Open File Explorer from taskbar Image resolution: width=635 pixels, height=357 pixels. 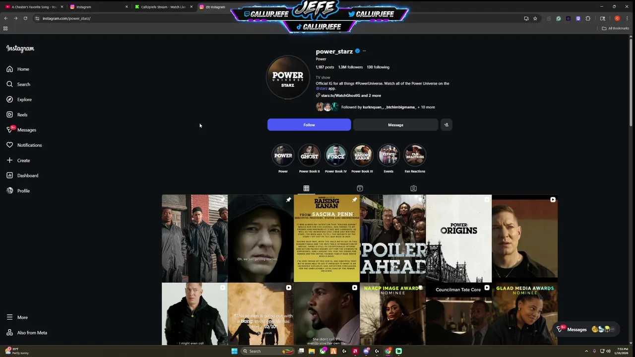pyautogui.click(x=312, y=351)
